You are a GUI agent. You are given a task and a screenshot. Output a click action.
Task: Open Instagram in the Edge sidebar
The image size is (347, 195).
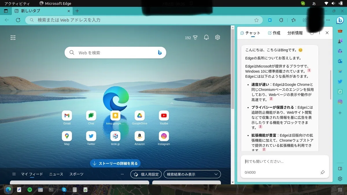(x=340, y=102)
